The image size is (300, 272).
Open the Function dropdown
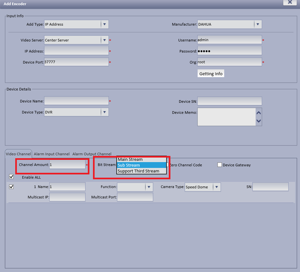tap(135, 187)
